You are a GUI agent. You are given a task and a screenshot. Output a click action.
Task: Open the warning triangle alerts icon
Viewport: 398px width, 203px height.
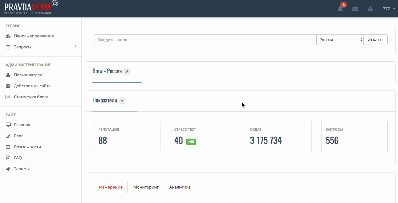click(370, 9)
